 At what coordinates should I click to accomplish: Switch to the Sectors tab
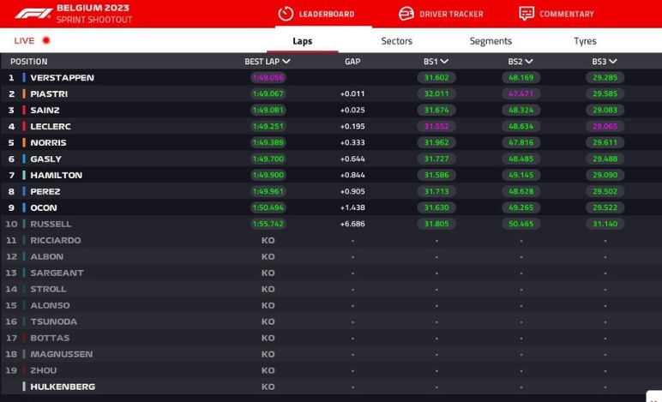tap(396, 41)
